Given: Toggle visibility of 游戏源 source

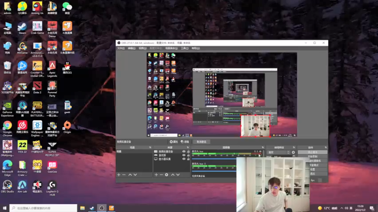Looking at the screenshot, I should click(x=184, y=155).
